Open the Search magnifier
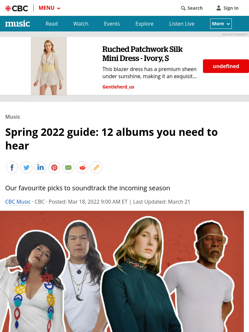This screenshot has width=249, height=332. click(x=183, y=8)
